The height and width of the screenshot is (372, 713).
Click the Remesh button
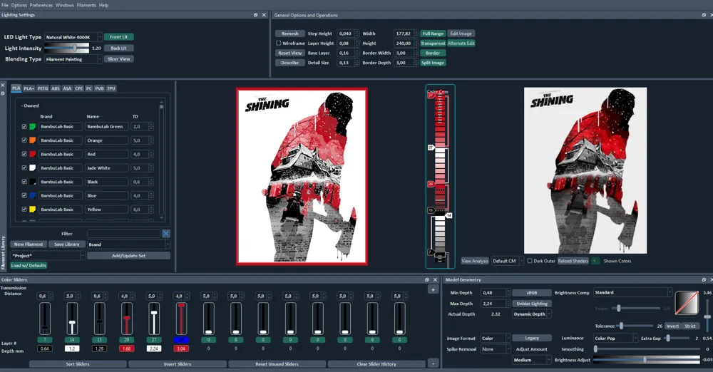tap(290, 33)
